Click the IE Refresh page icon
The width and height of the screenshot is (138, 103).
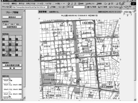click(72, 4)
